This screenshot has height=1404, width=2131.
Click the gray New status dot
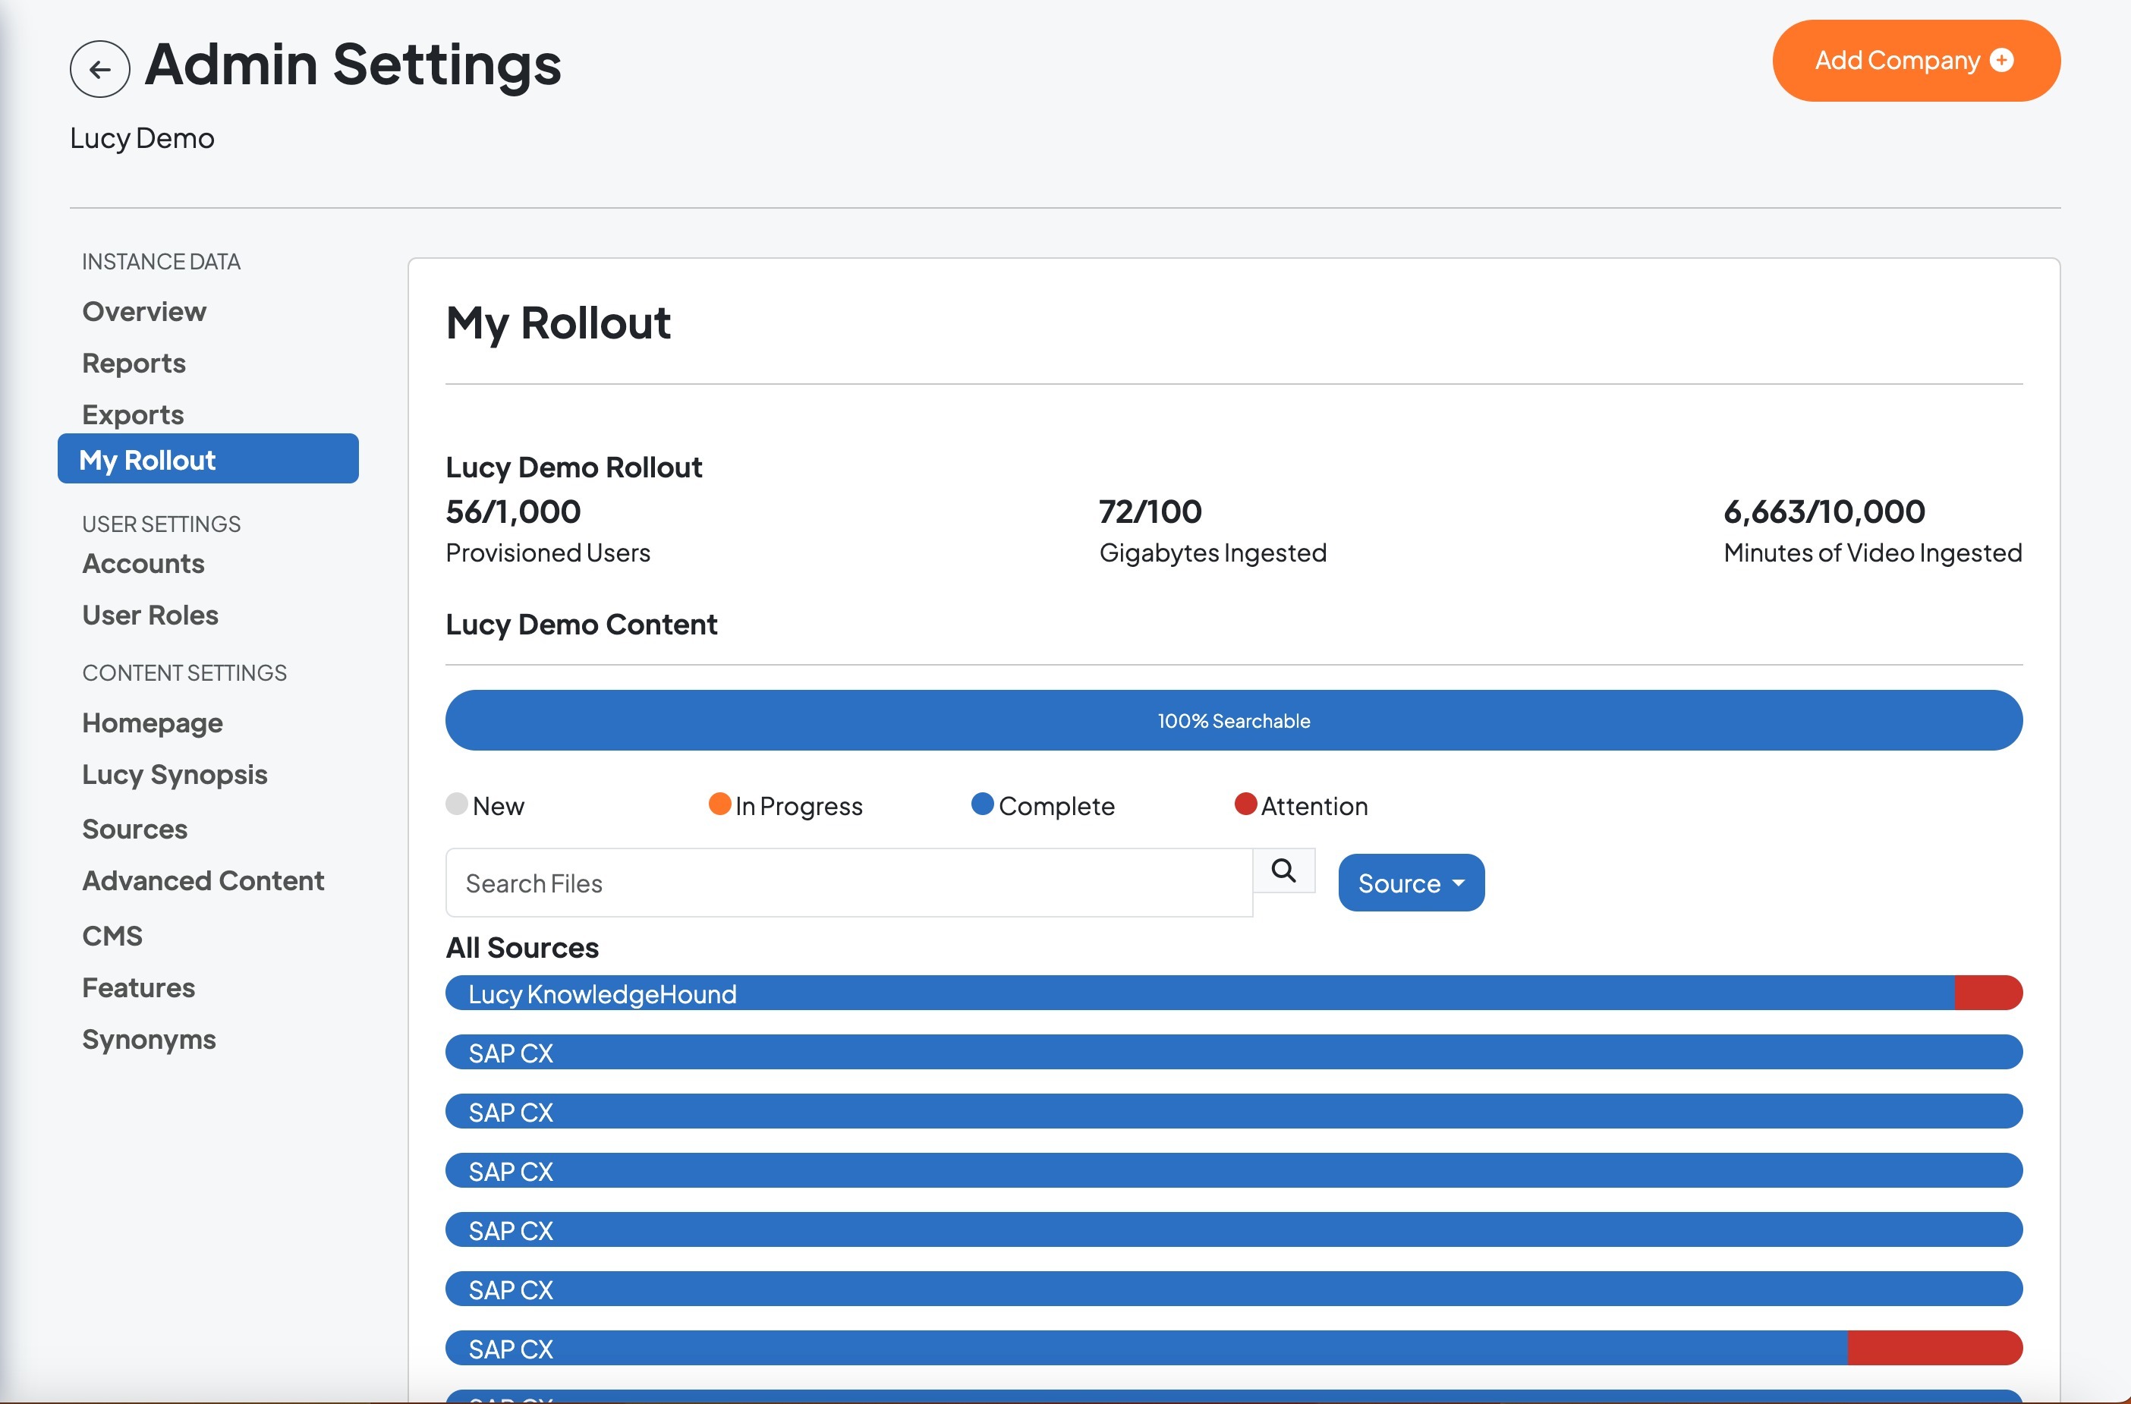[457, 803]
